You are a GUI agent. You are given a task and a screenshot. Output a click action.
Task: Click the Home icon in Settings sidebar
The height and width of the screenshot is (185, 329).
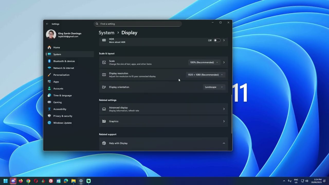[x=49, y=48]
